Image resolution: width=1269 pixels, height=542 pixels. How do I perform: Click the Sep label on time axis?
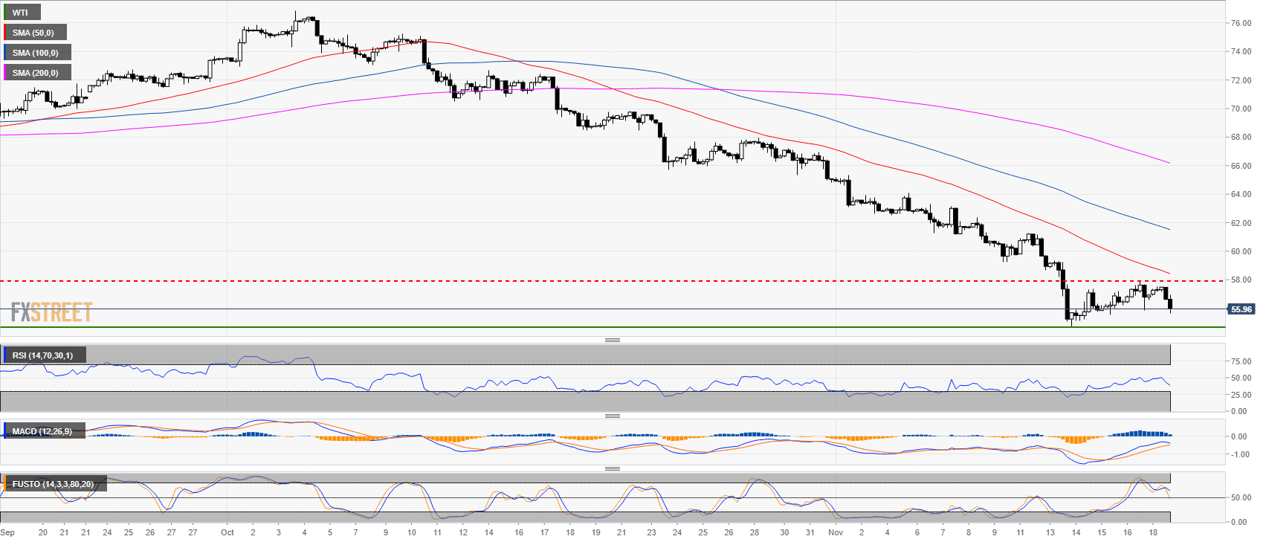tap(7, 532)
